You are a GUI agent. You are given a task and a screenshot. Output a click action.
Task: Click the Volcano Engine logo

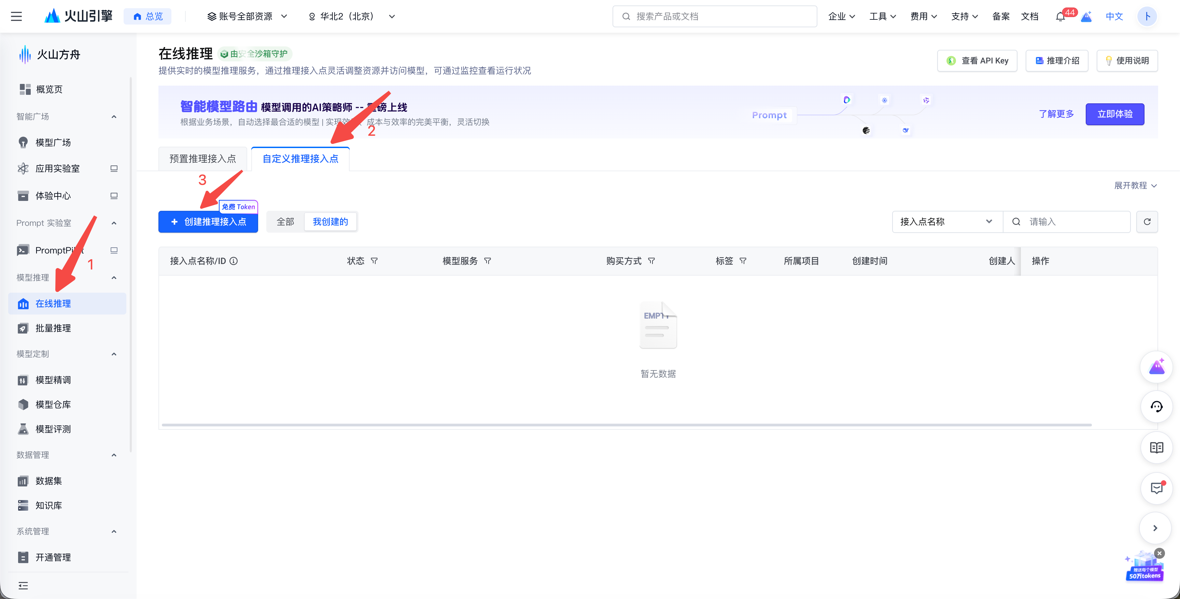78,16
